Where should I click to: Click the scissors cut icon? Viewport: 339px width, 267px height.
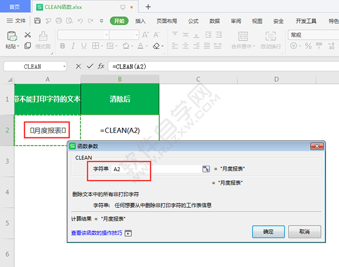coord(27,34)
